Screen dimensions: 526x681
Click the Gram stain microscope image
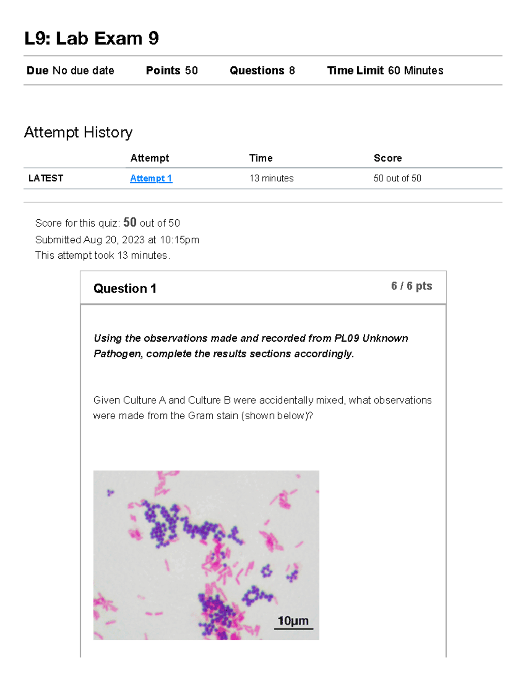(206, 555)
